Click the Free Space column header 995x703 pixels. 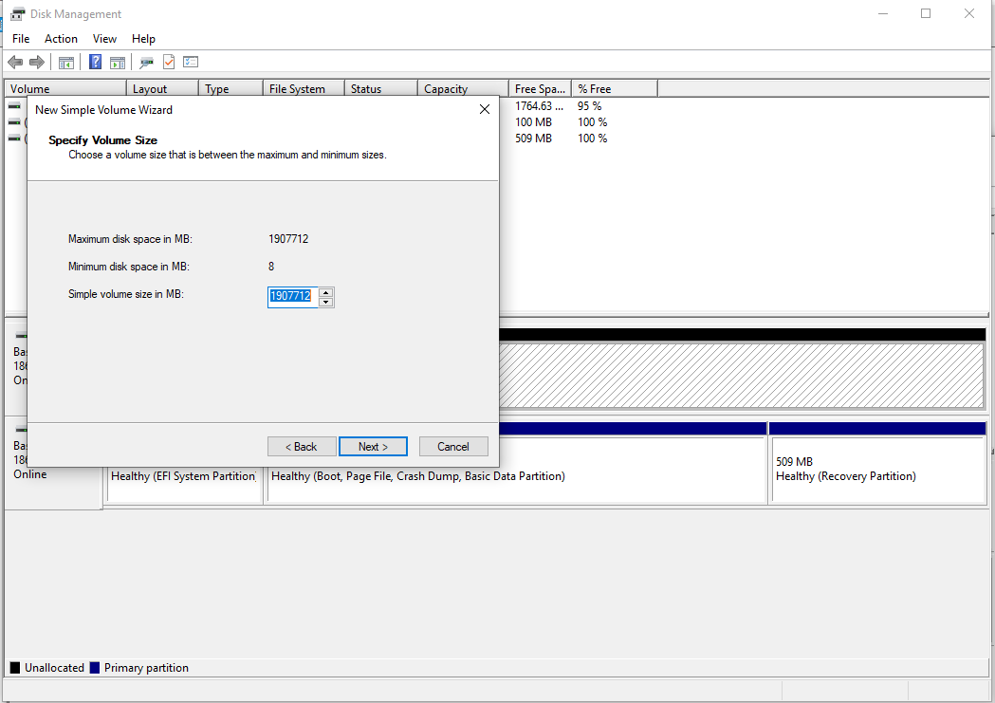point(540,87)
